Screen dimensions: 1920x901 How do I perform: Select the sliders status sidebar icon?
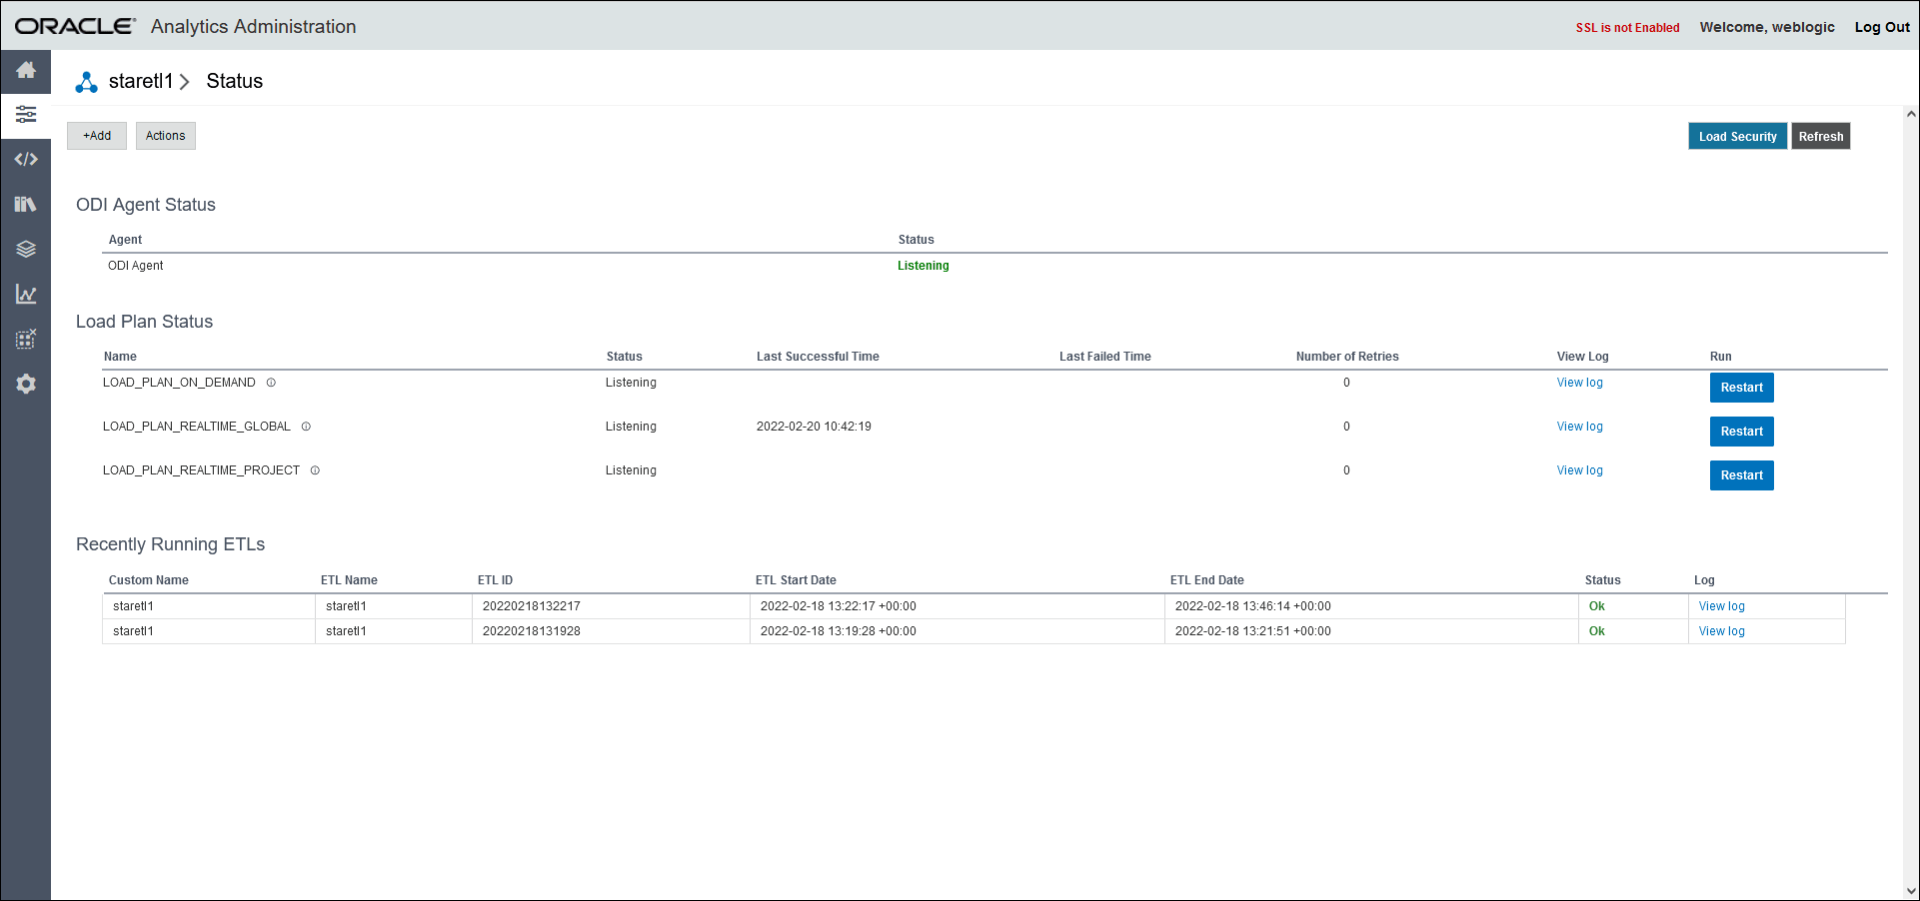point(26,115)
